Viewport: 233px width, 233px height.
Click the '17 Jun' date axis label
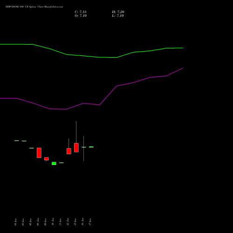pyautogui.click(x=90, y=222)
